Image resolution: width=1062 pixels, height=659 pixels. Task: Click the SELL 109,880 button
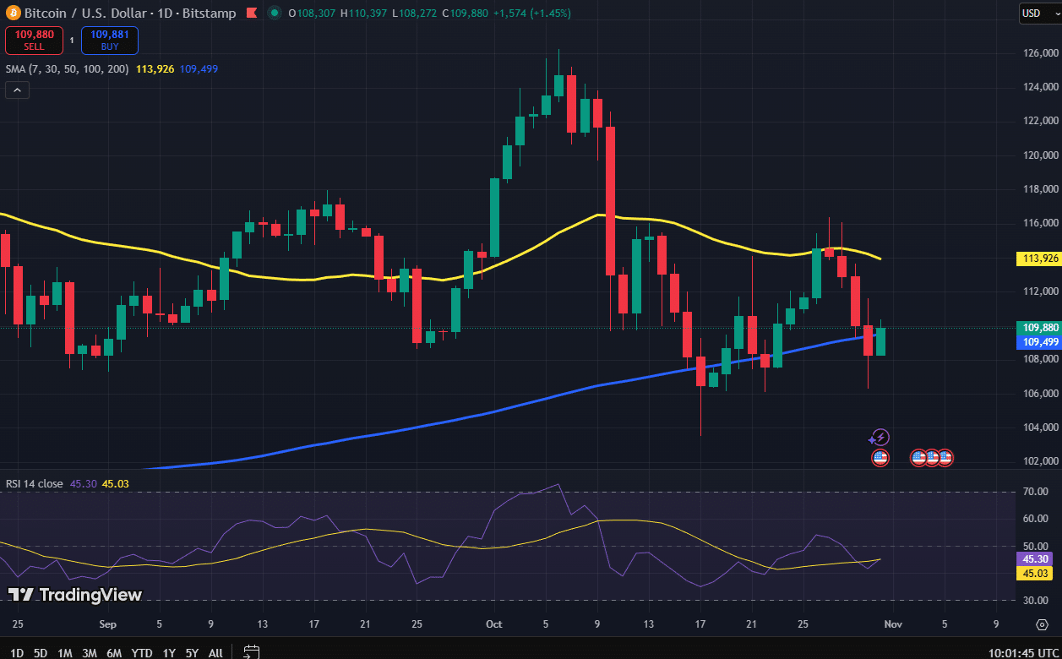pos(34,39)
